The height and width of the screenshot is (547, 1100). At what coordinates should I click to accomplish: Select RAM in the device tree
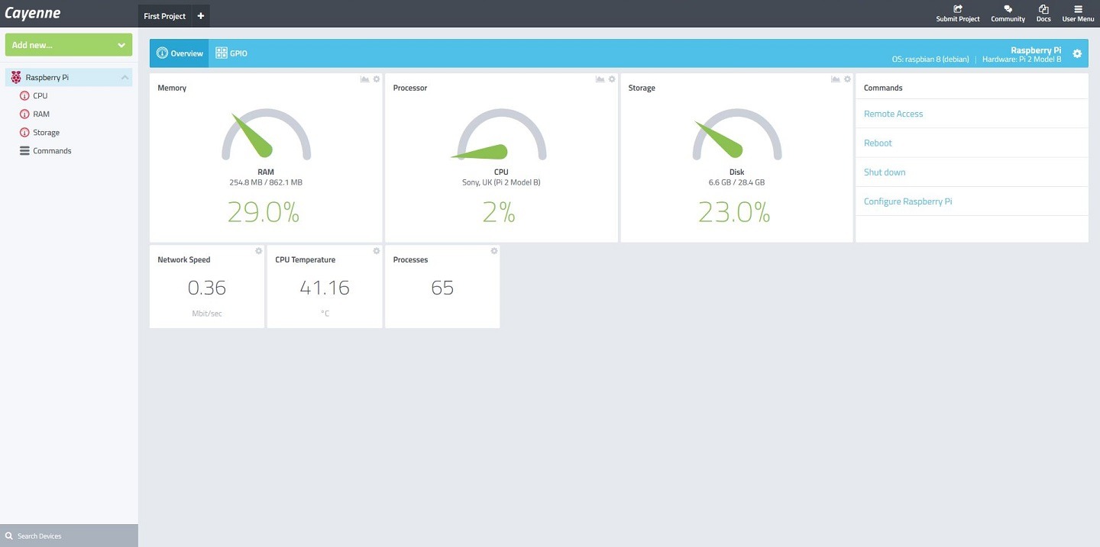(41, 114)
